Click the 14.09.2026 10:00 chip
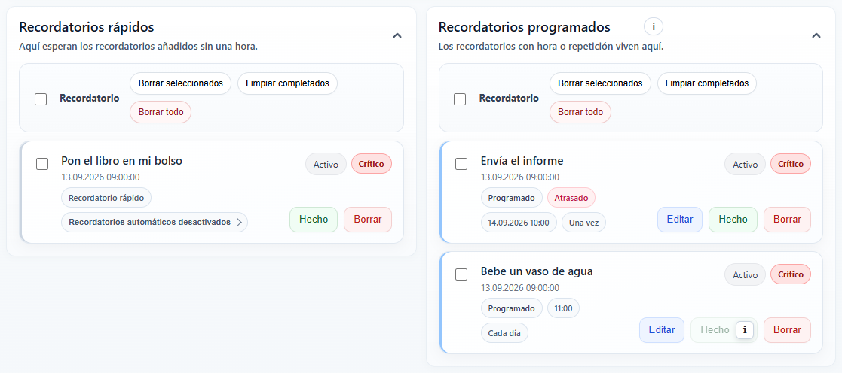Viewport: 842px width, 373px height. pos(518,222)
